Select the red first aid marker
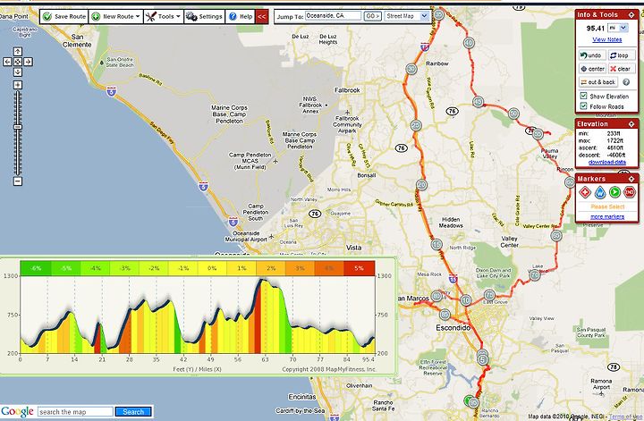 tap(585, 191)
